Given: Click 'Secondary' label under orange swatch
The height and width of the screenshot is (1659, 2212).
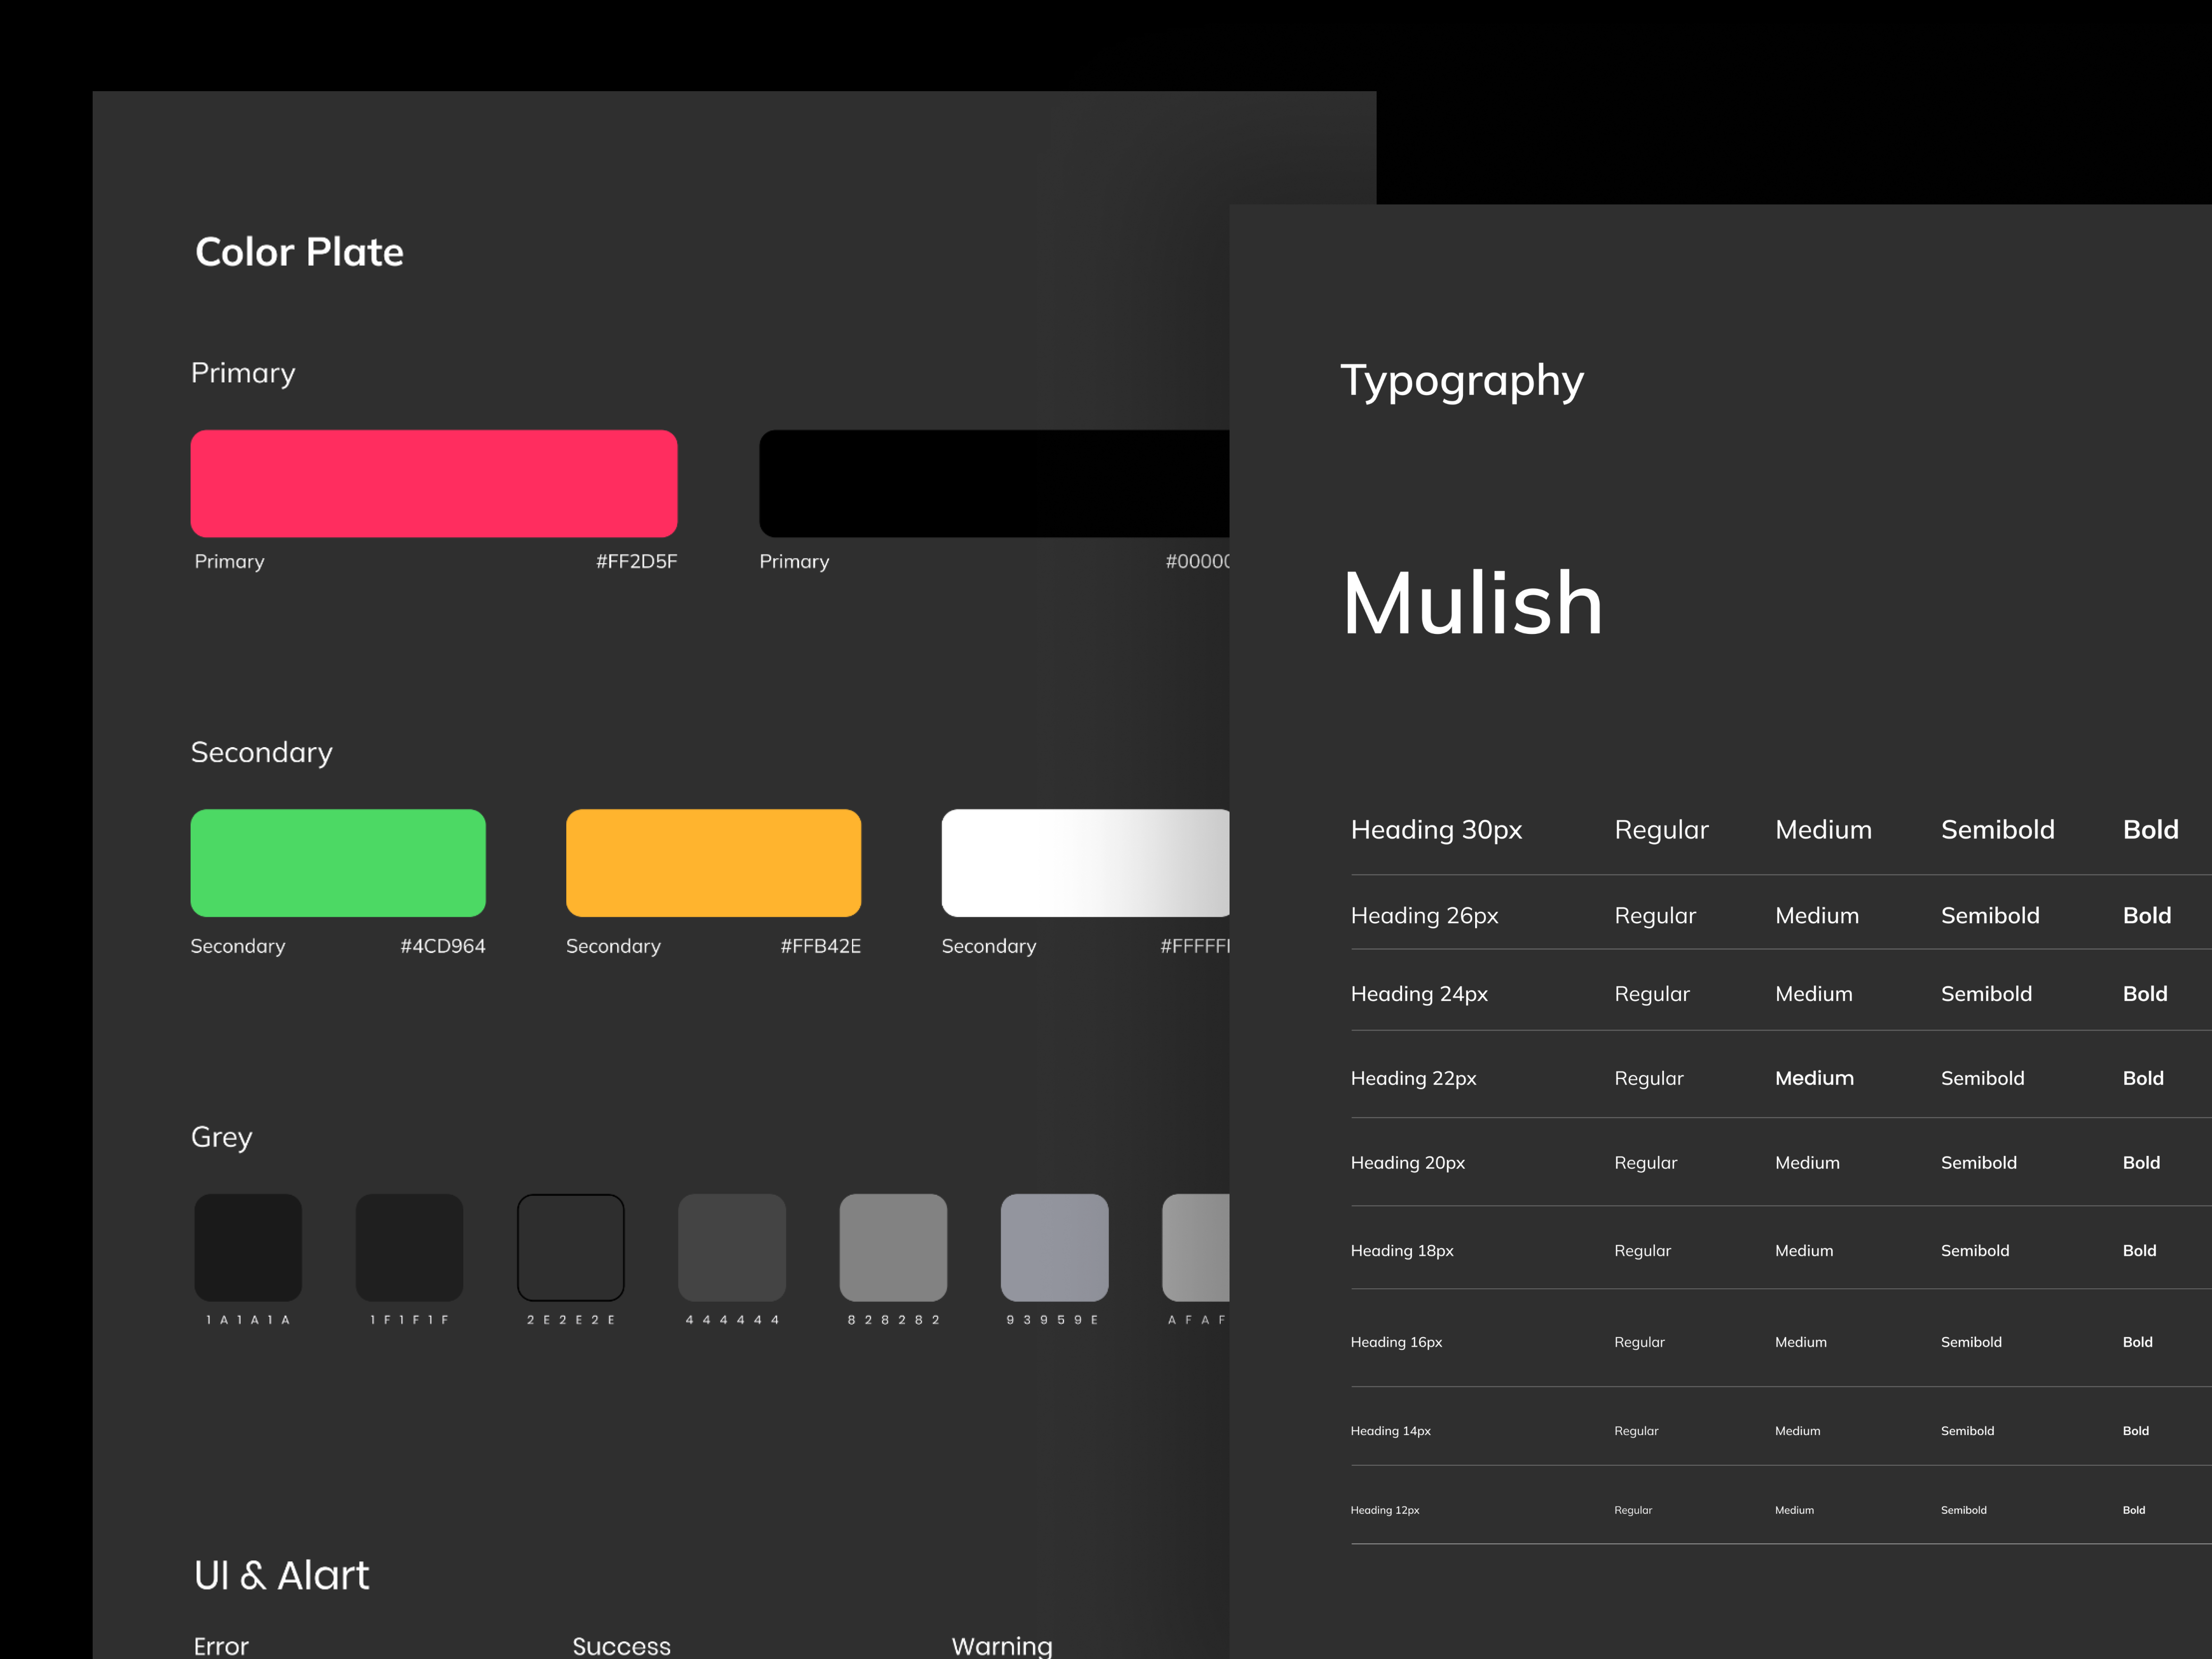Looking at the screenshot, I should coord(613,947).
